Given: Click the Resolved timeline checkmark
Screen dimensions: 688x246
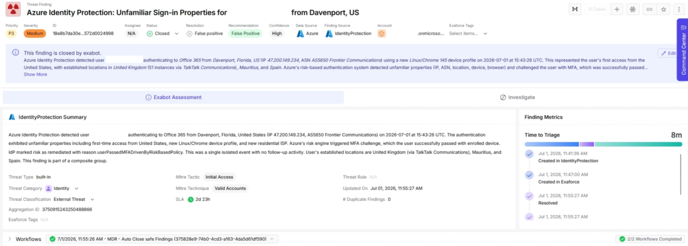Looking at the screenshot, I should tap(529, 196).
